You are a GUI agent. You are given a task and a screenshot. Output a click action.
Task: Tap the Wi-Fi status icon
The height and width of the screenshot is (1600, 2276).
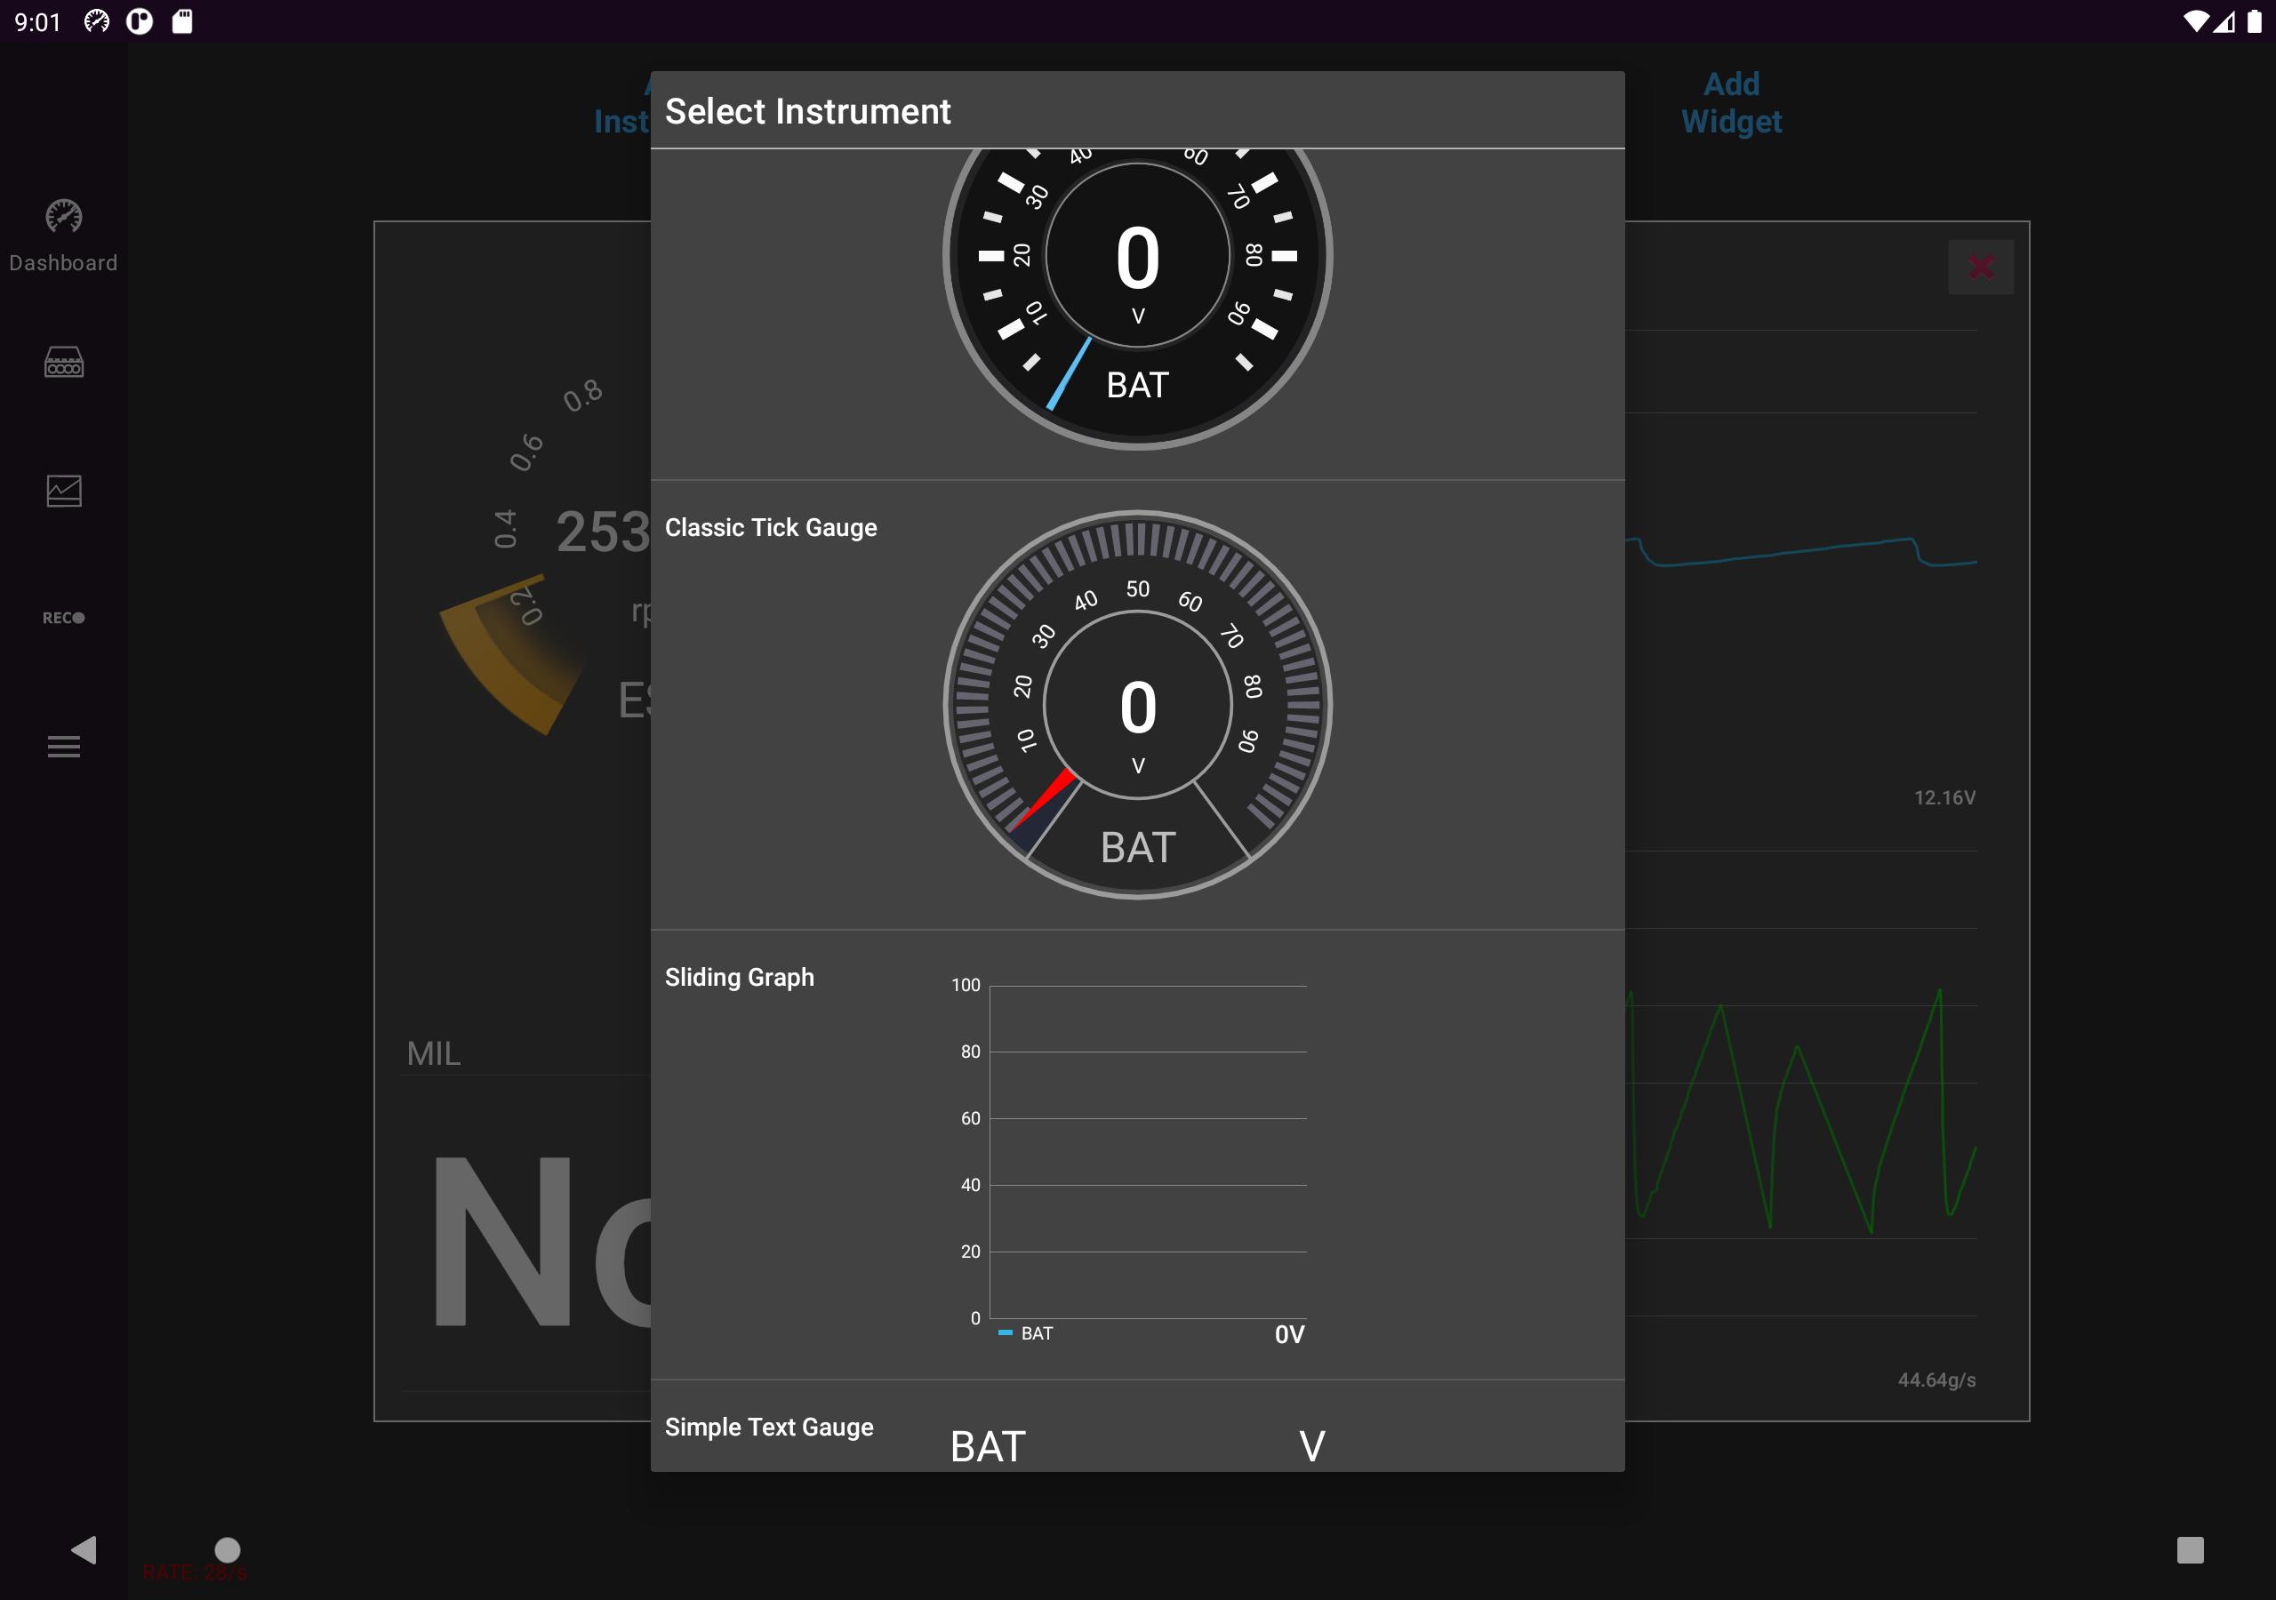[2196, 20]
